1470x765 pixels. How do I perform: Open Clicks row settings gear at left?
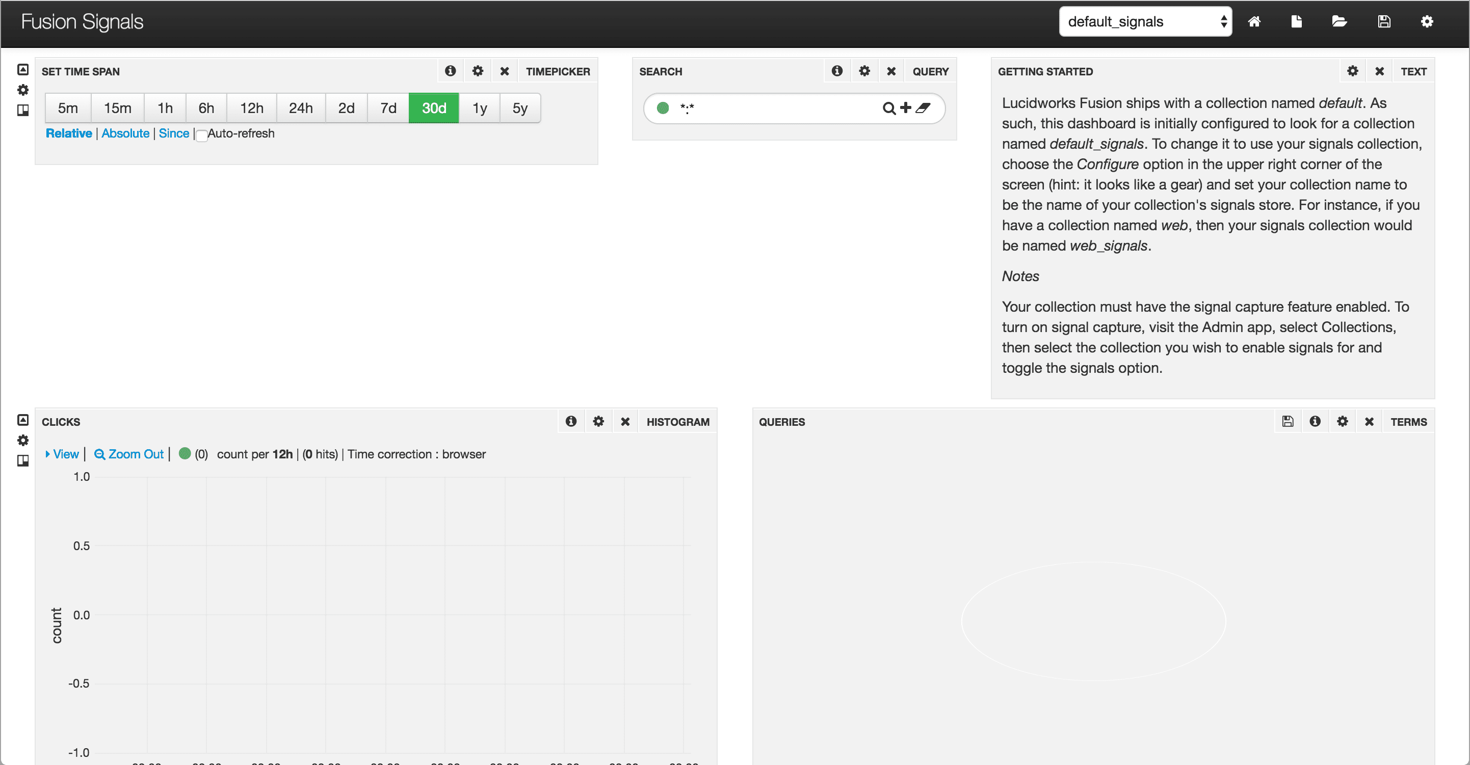point(23,441)
